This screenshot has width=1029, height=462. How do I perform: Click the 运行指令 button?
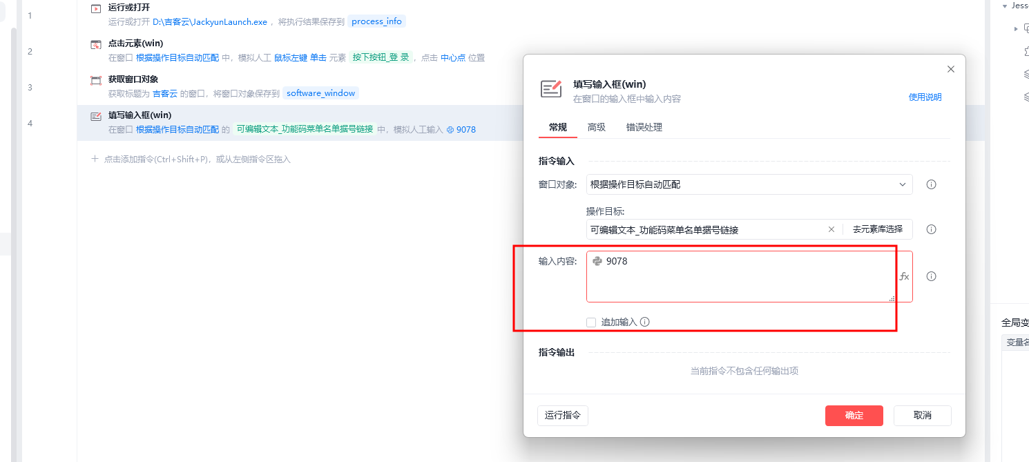pos(563,416)
